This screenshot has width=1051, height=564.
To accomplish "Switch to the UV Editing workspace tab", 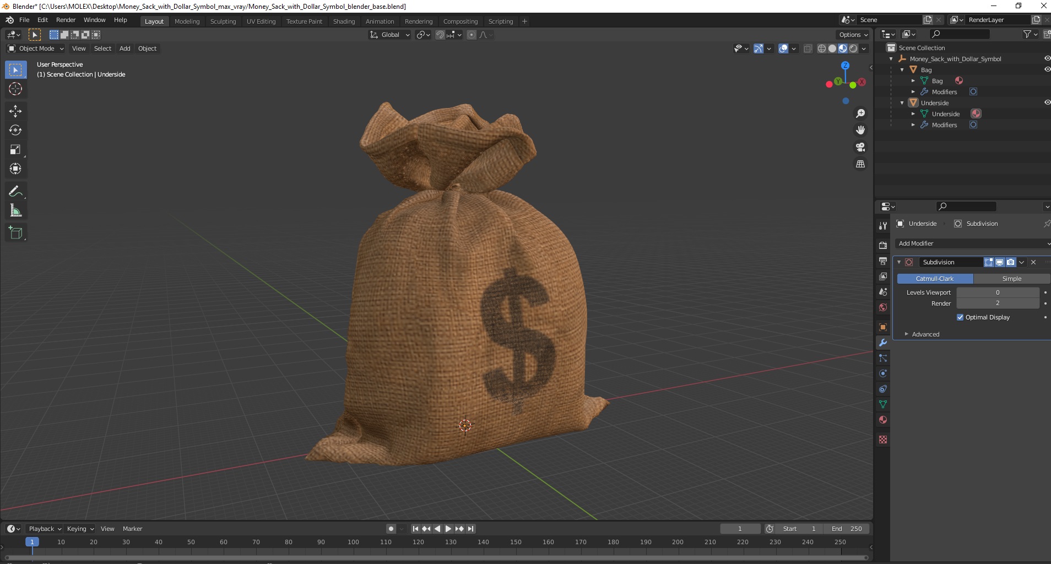I will 261,21.
